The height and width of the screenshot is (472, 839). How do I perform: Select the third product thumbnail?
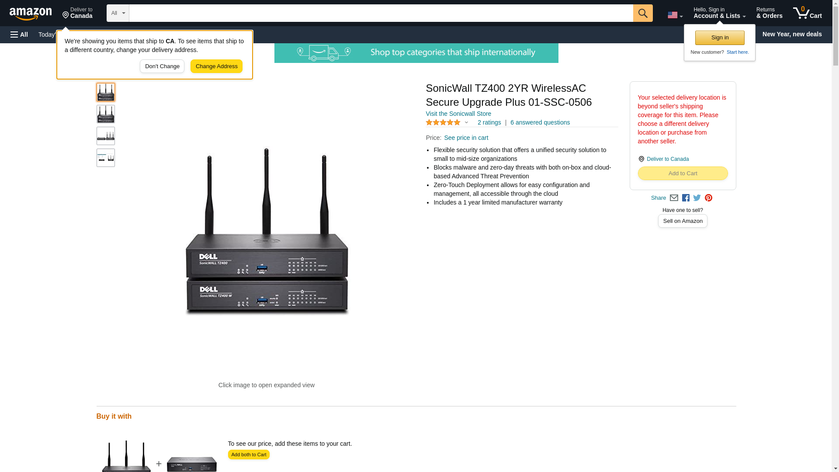click(x=106, y=136)
